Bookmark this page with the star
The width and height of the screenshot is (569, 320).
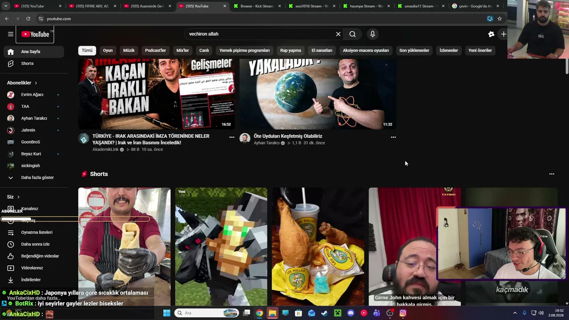(x=500, y=19)
